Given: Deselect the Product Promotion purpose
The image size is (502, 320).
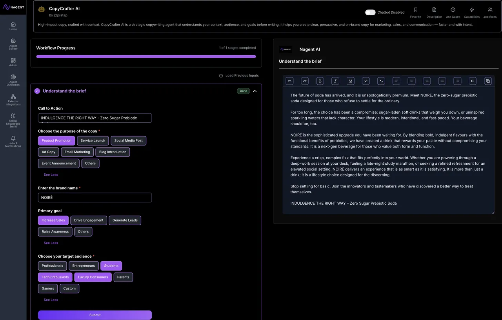Looking at the screenshot, I should click(x=56, y=141).
